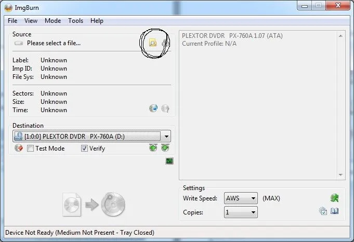This screenshot has height=242, width=354.
Task: Click scroll down arrow in device info panel
Action: click(x=340, y=175)
